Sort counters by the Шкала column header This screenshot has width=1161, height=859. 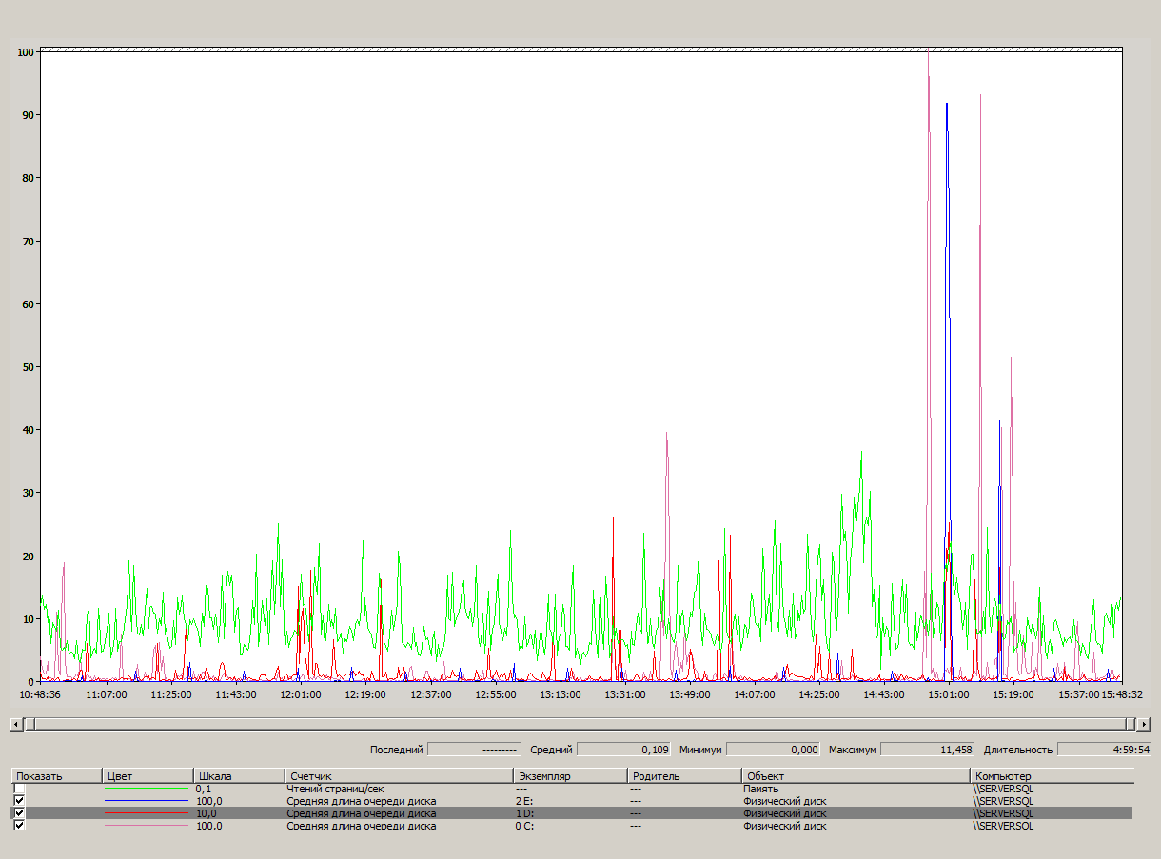238,776
